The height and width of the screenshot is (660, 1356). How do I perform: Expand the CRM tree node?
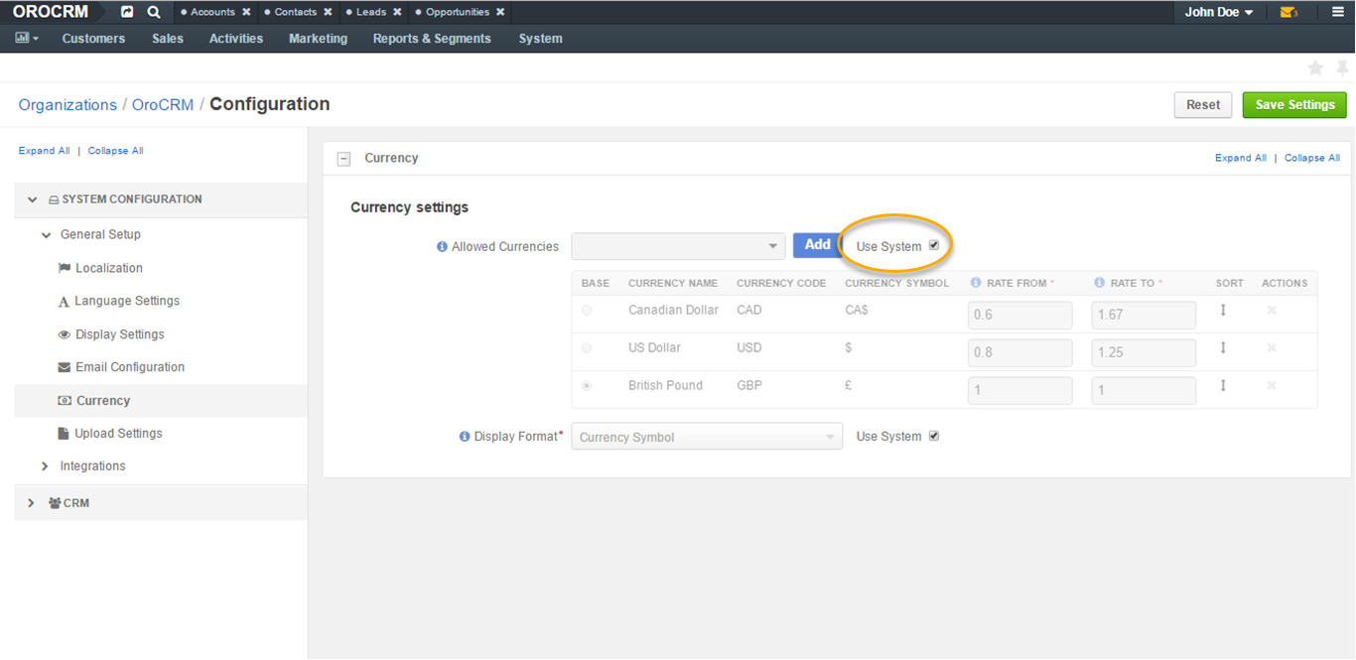pyautogui.click(x=32, y=503)
